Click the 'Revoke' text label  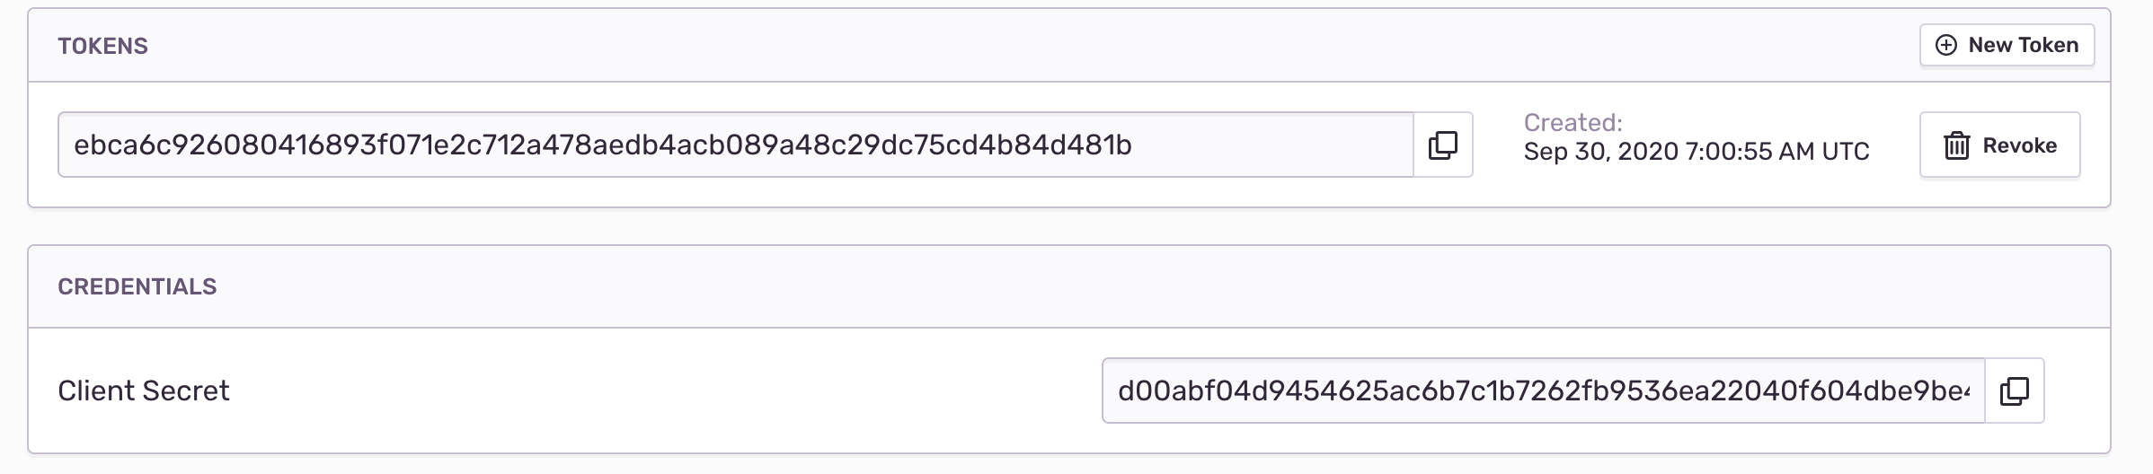click(2020, 145)
